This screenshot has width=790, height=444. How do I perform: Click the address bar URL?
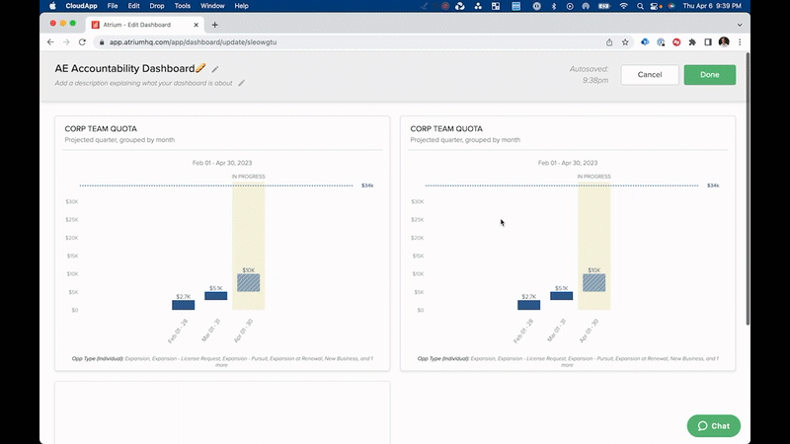point(193,42)
